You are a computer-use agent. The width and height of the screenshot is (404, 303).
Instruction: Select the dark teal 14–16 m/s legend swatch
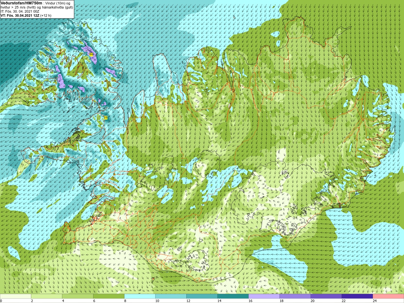(233, 296)
